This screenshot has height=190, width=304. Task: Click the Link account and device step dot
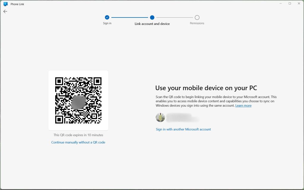pyautogui.click(x=152, y=17)
